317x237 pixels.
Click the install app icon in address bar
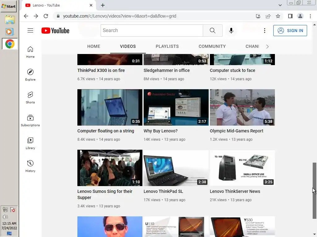coord(258,16)
